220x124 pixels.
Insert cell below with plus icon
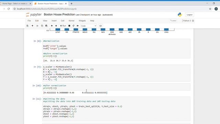(x=32, y=26)
